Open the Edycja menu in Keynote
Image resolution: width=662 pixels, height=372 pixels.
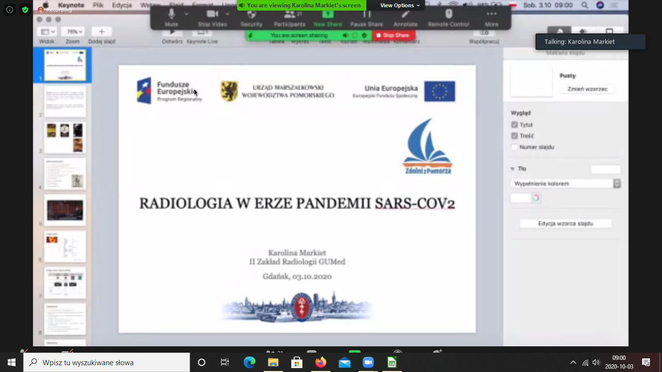pyautogui.click(x=122, y=5)
